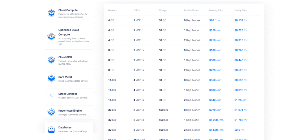Click the Cloud GPU icon
This screenshot has width=306, height=140.
(51, 60)
